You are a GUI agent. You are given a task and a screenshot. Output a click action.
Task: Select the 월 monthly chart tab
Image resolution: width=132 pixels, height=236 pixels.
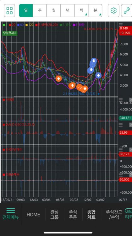click(53, 11)
